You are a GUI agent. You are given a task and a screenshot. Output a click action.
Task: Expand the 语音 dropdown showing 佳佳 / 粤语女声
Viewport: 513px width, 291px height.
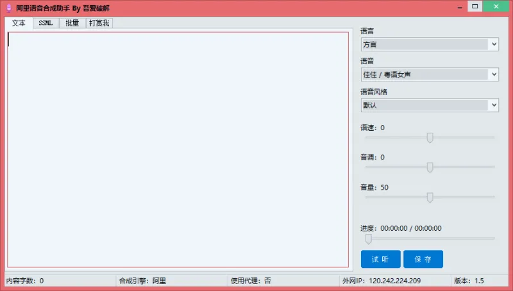430,74
